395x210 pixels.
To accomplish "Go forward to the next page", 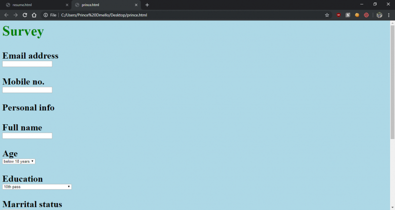I will [x=16, y=15].
